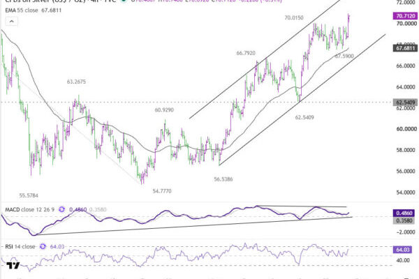
Task: Select the 60.9290 price annotation
Action: 164,110
